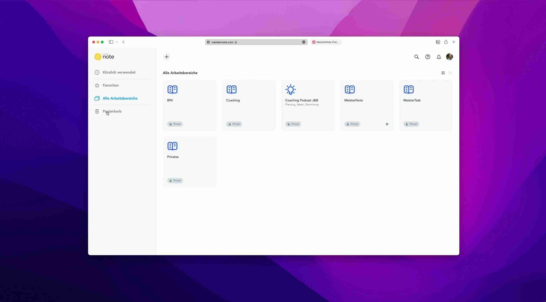Open the Papierkorb trash section
Screen dimensions: 546x302
pos(112,111)
